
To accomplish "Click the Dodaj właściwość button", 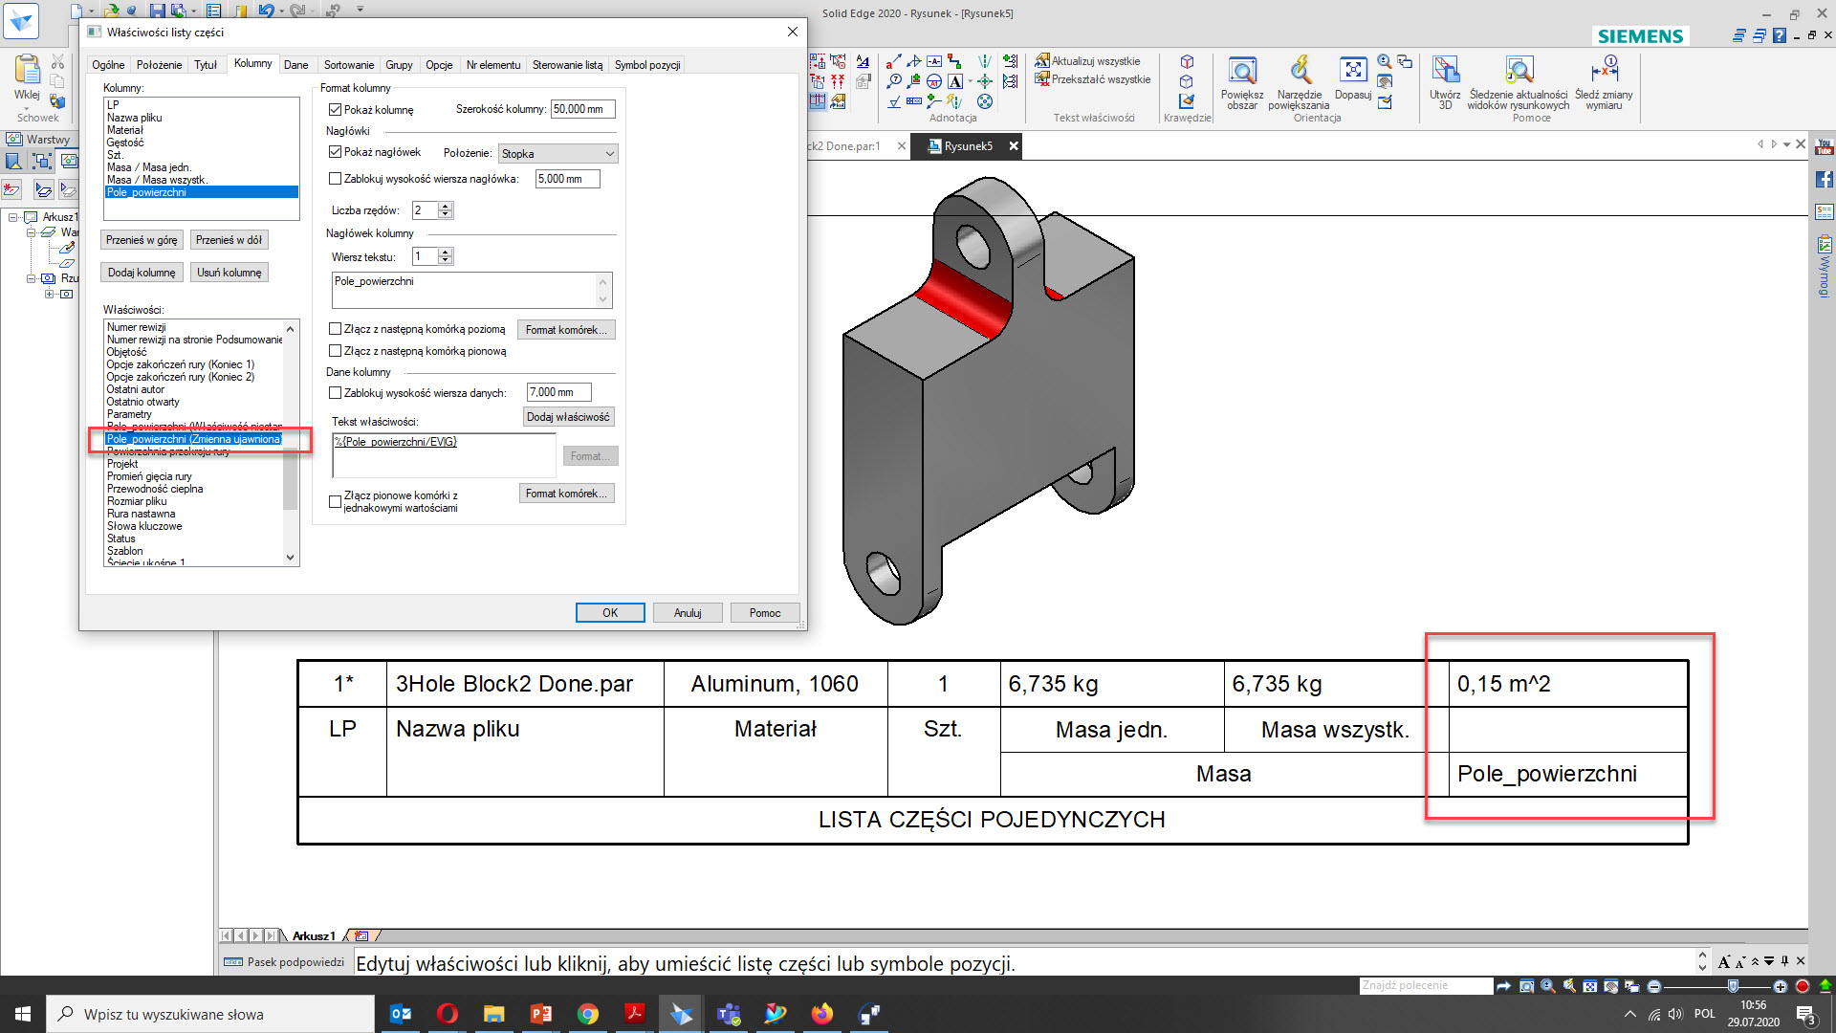I will (x=568, y=417).
